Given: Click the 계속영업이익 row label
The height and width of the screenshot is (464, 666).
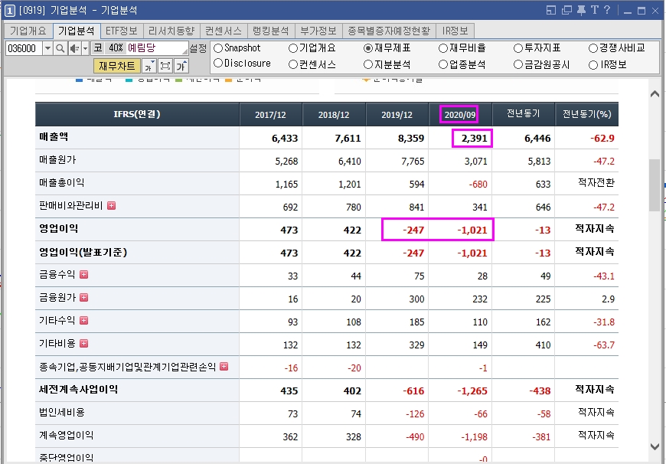Looking at the screenshot, I should coord(67,435).
